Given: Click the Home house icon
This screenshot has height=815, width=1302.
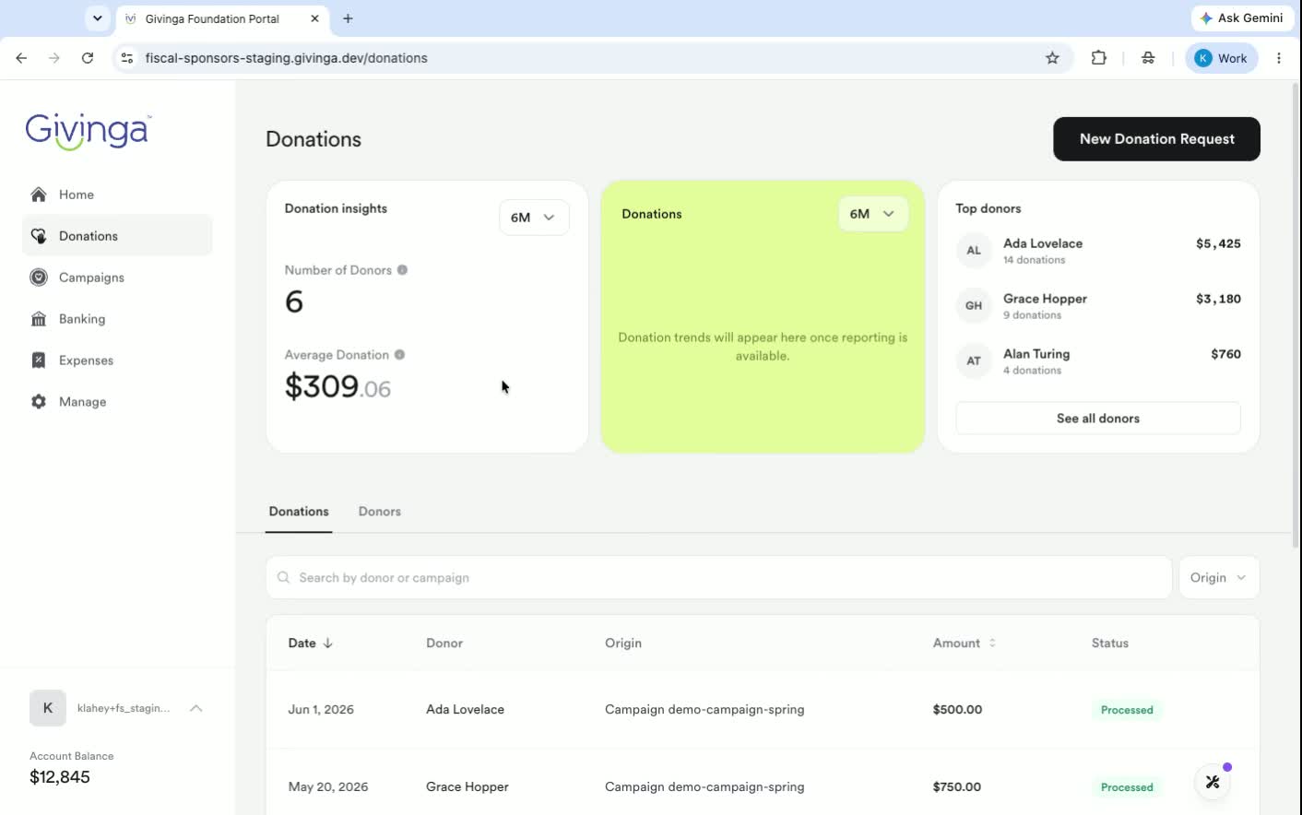Looking at the screenshot, I should point(39,195).
